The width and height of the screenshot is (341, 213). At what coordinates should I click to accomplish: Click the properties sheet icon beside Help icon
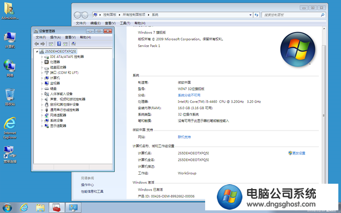[65, 44]
